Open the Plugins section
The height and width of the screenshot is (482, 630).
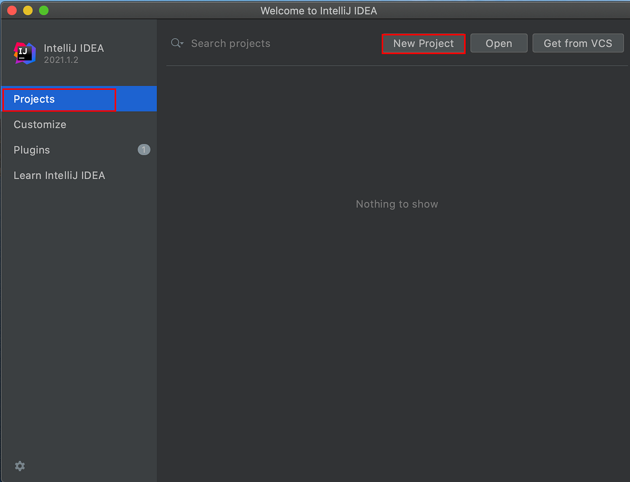point(32,150)
